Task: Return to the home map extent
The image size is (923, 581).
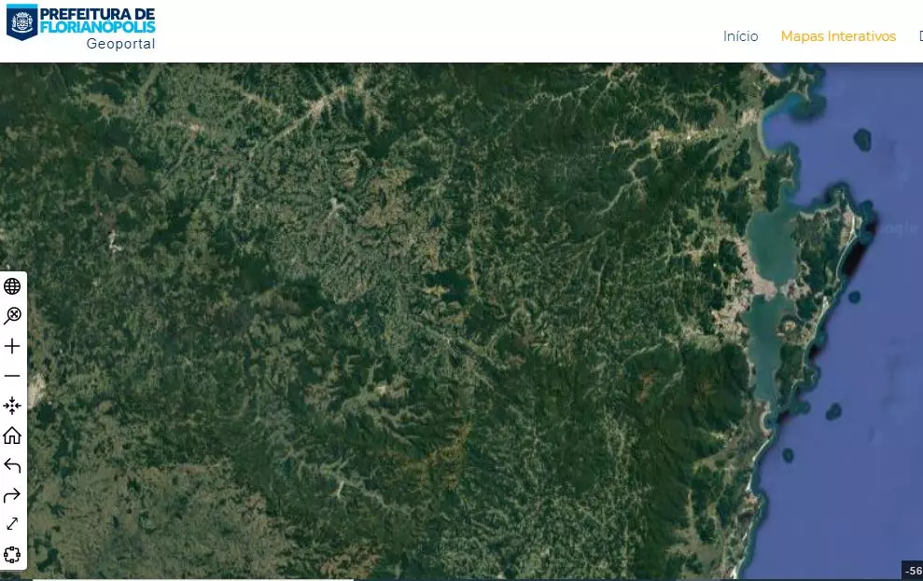Action: click(12, 436)
